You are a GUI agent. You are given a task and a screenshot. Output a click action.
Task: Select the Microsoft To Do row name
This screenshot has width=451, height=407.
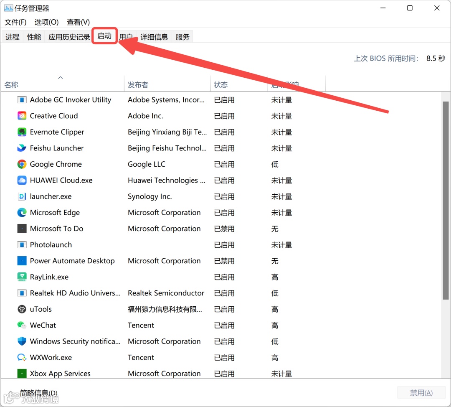[x=57, y=229]
